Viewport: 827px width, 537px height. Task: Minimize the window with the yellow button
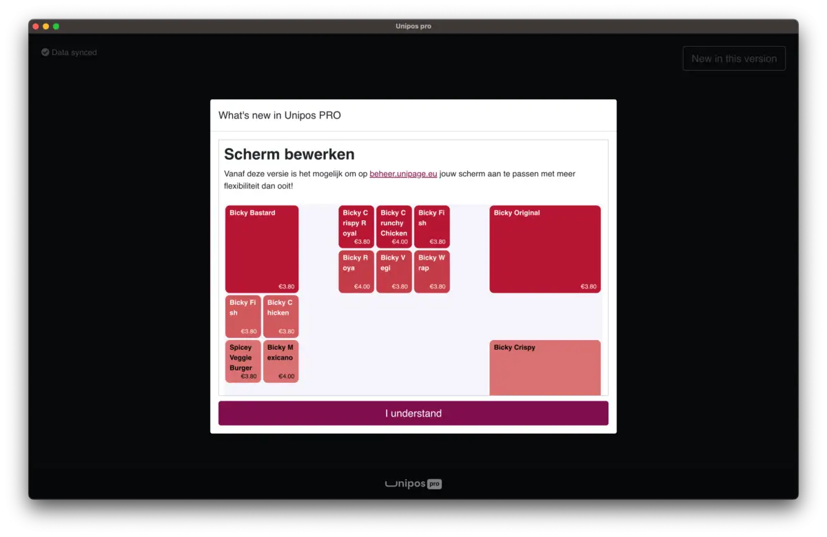pyautogui.click(x=46, y=26)
